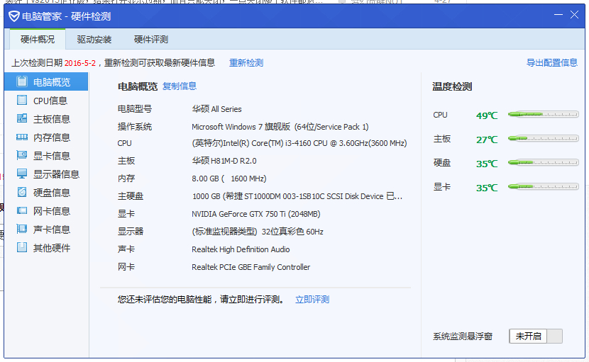The width and height of the screenshot is (589, 362).
Task: Click the 温度检测 heading
Action: [x=452, y=86]
